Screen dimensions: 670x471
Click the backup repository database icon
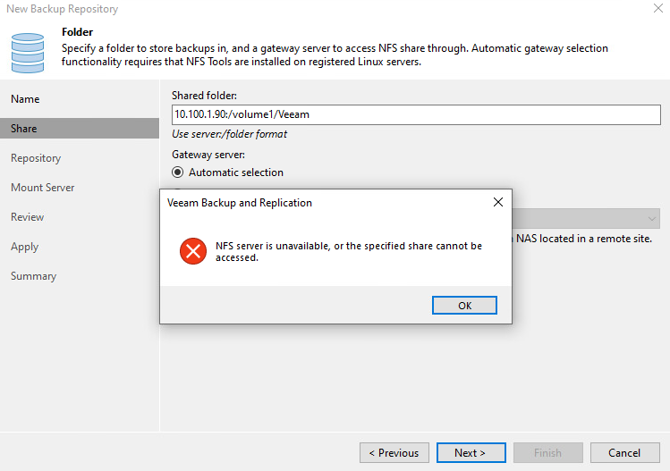(x=28, y=53)
